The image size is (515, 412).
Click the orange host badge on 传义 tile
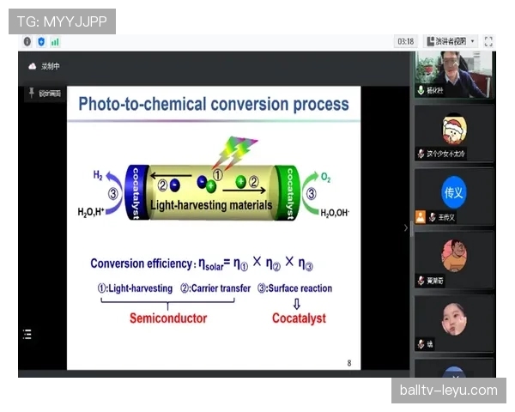coord(420,217)
